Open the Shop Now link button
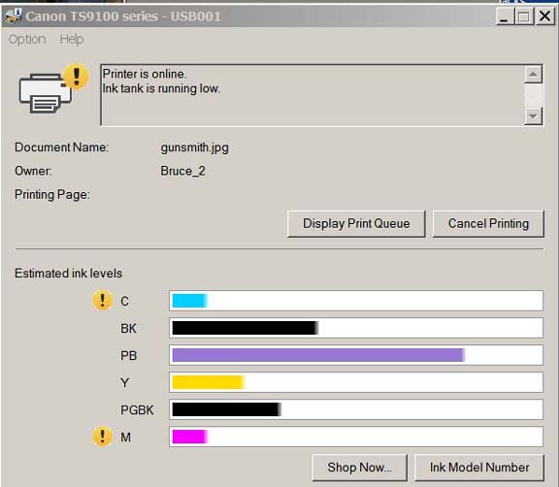Viewport: 559px width, 487px height. 359,468
